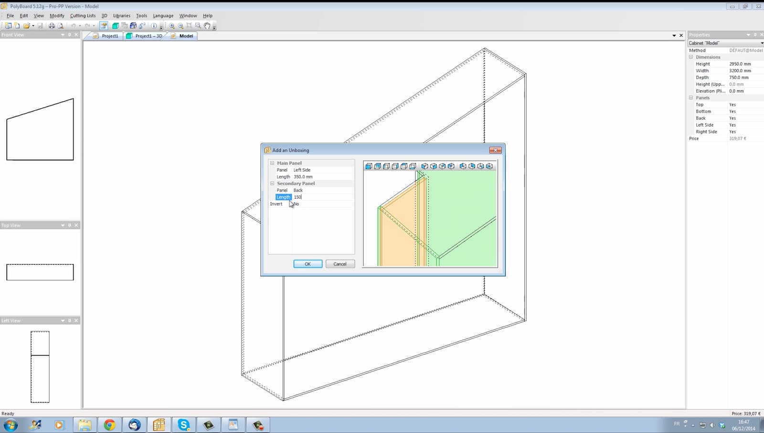
Task: Toggle the Back panel "Yes" value
Action: [732, 118]
